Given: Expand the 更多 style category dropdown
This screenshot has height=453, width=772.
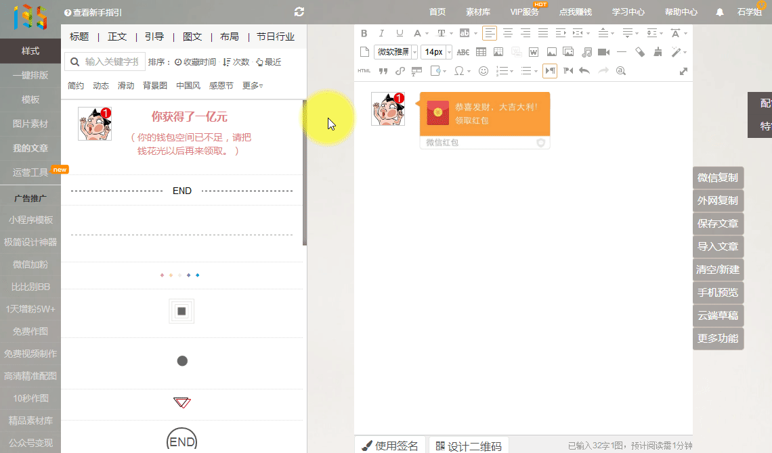Looking at the screenshot, I should (253, 85).
